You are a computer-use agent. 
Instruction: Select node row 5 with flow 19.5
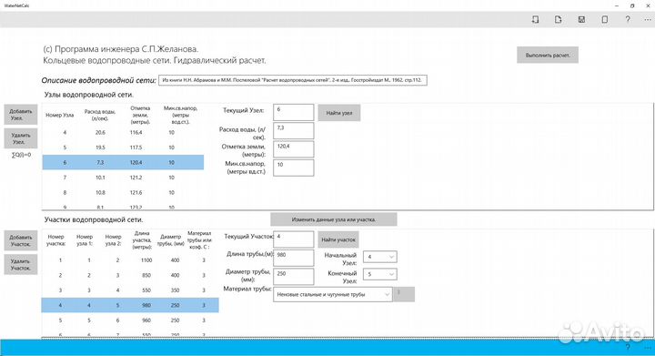(123, 147)
